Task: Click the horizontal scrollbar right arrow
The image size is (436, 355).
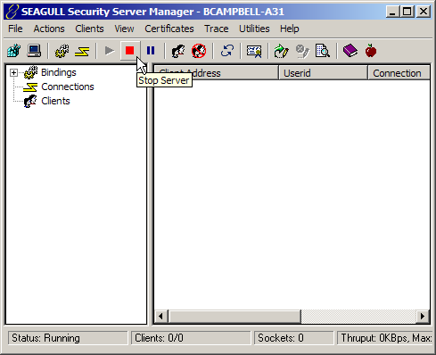Action: (422, 316)
